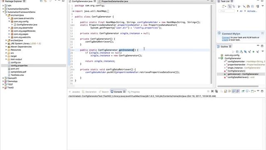Toggle Categorized presentation in Task List
This screenshot has height=150, width=266.
[x=229, y=7]
